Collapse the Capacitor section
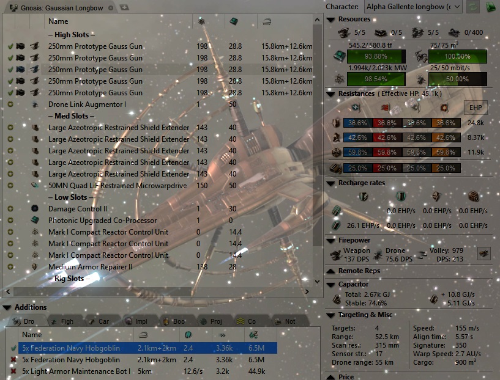Screen dimensions: 500x380 (x=330, y=285)
